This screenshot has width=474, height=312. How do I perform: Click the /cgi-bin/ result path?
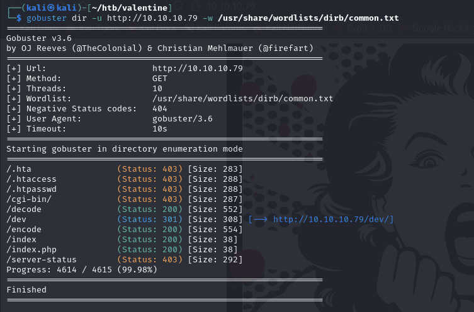tap(29, 199)
